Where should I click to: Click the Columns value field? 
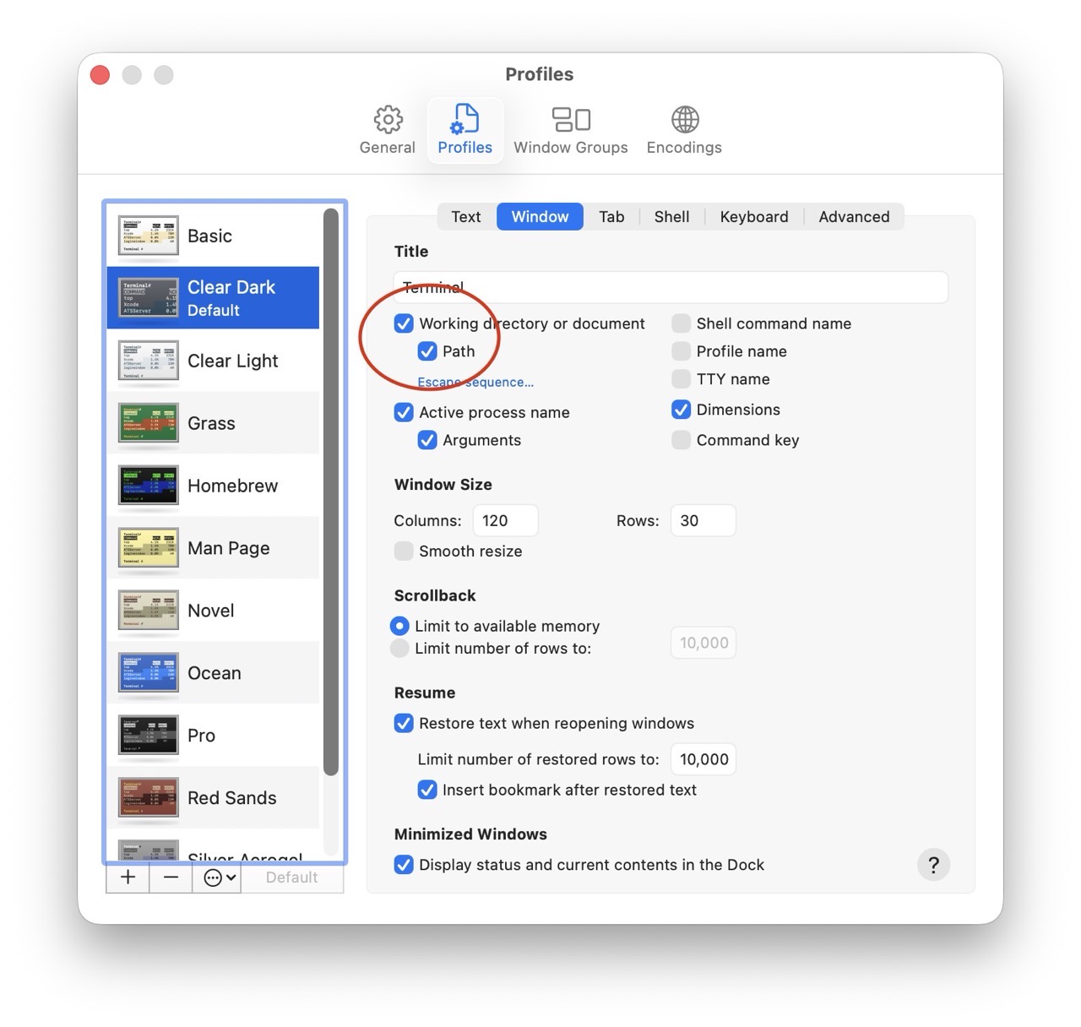505,520
